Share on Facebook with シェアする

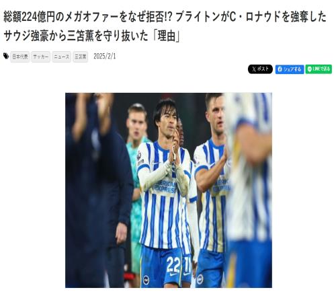pyautogui.click(x=290, y=69)
